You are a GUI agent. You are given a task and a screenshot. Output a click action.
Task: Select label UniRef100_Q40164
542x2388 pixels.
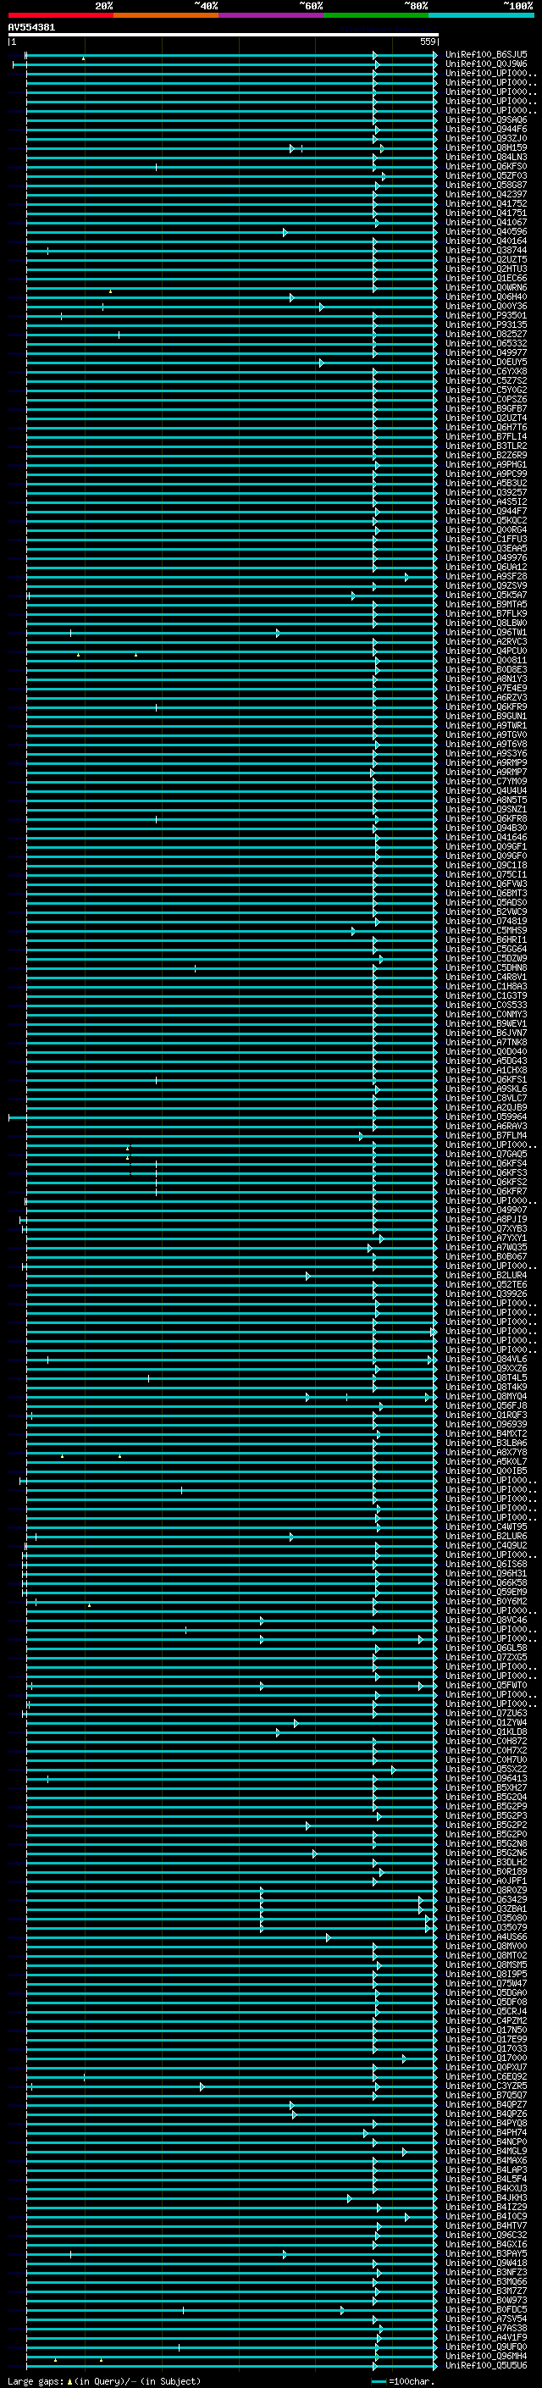pos(486,241)
